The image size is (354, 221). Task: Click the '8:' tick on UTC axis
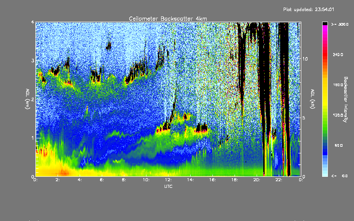124,180
